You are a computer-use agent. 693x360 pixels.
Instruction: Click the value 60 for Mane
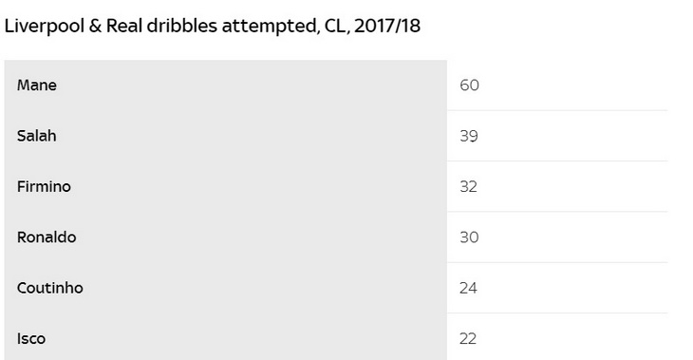point(469,85)
